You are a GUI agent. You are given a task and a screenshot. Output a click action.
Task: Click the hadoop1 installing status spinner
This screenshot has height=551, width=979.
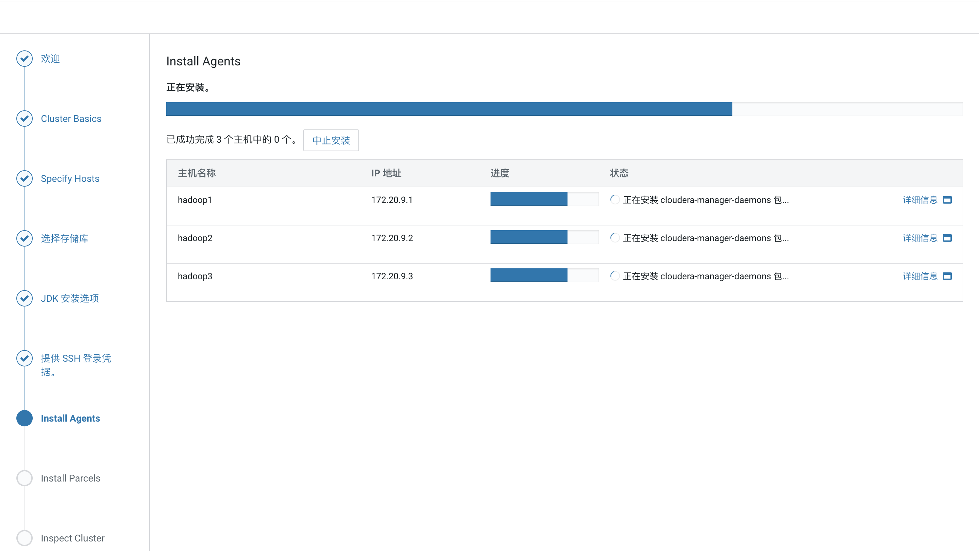tap(614, 200)
